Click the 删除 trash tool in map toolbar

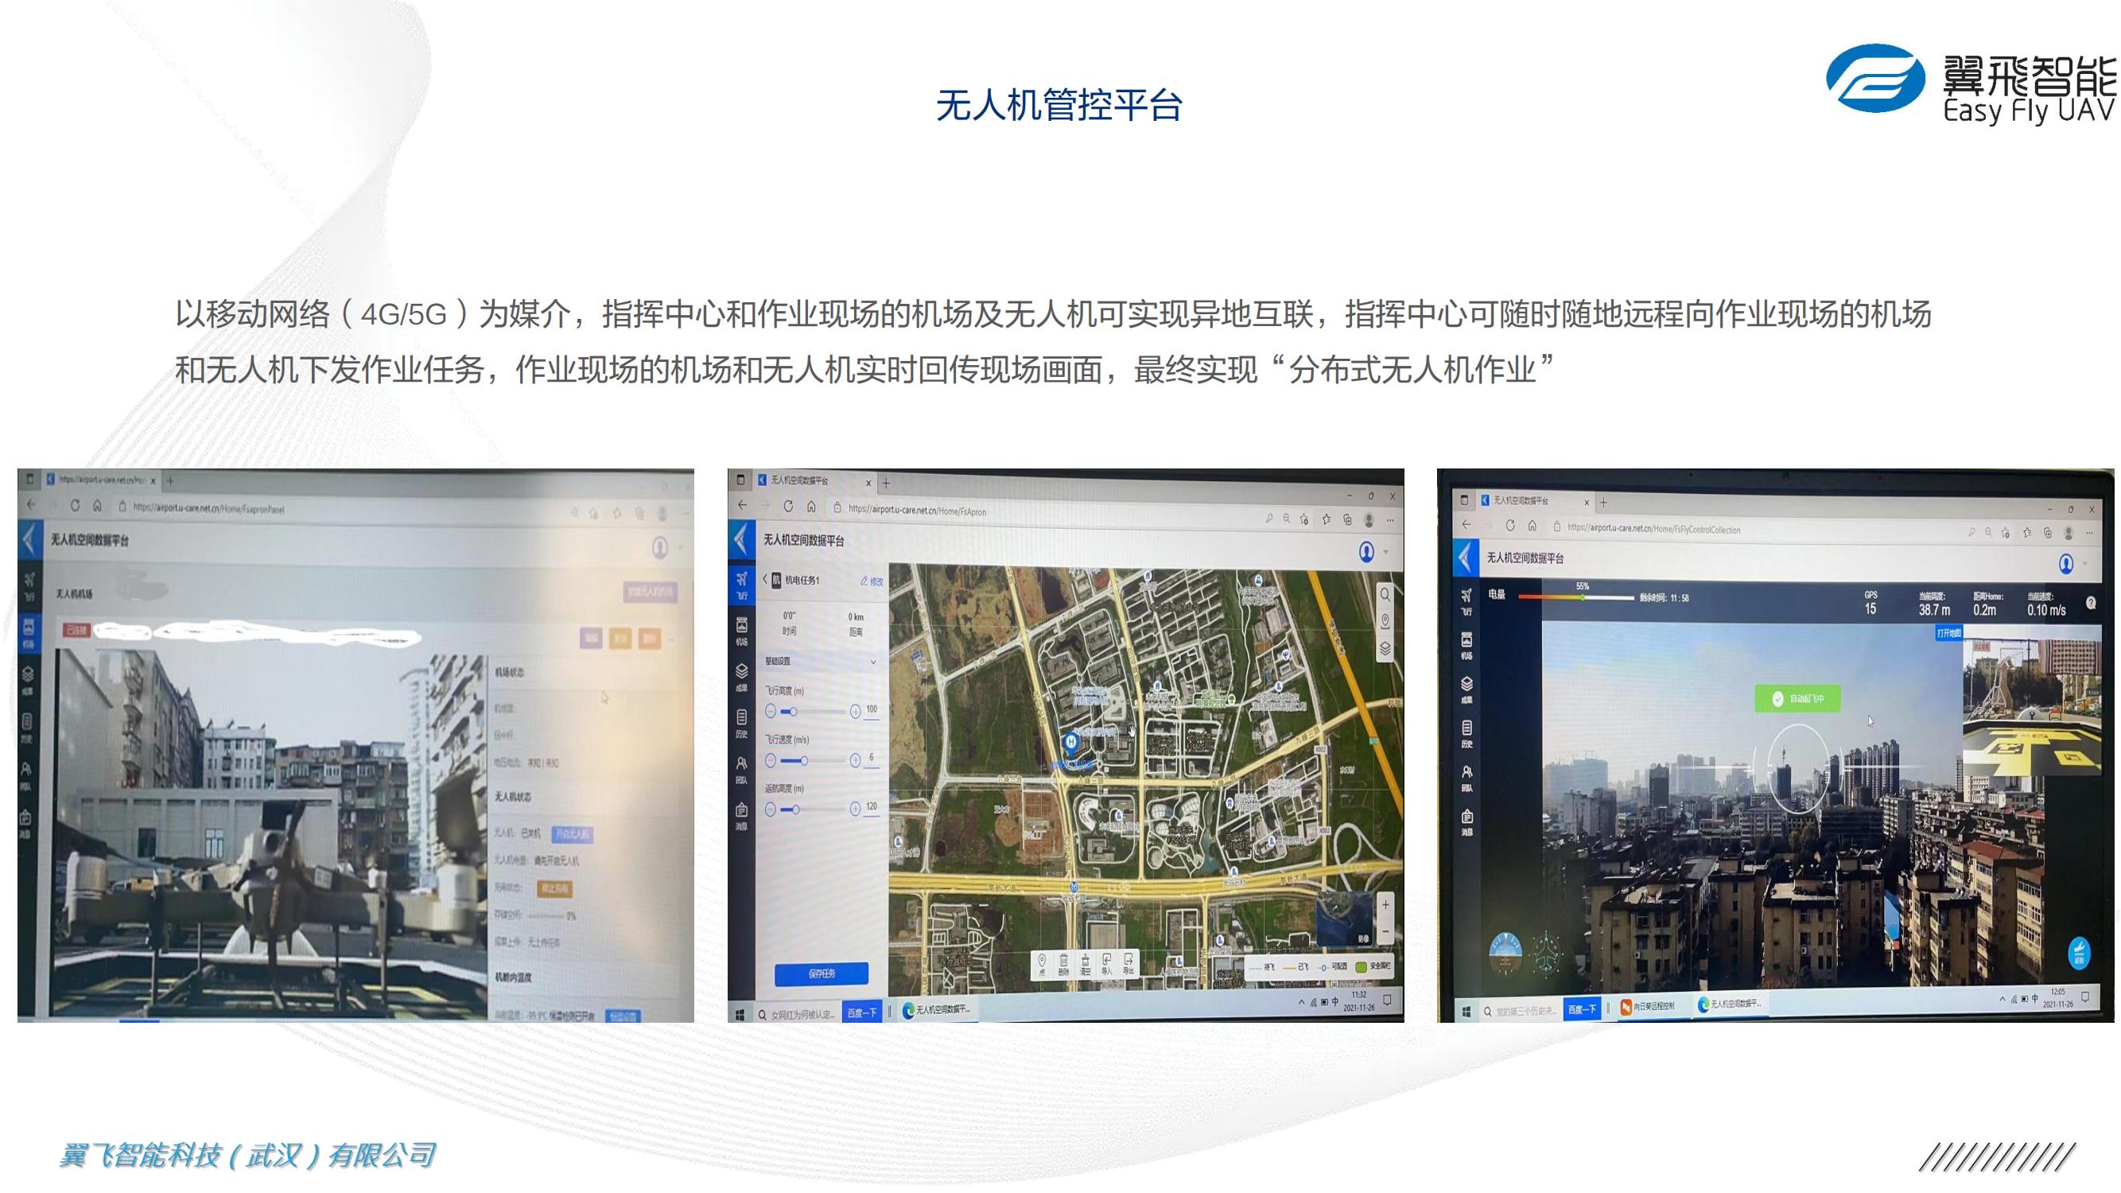(x=1063, y=963)
